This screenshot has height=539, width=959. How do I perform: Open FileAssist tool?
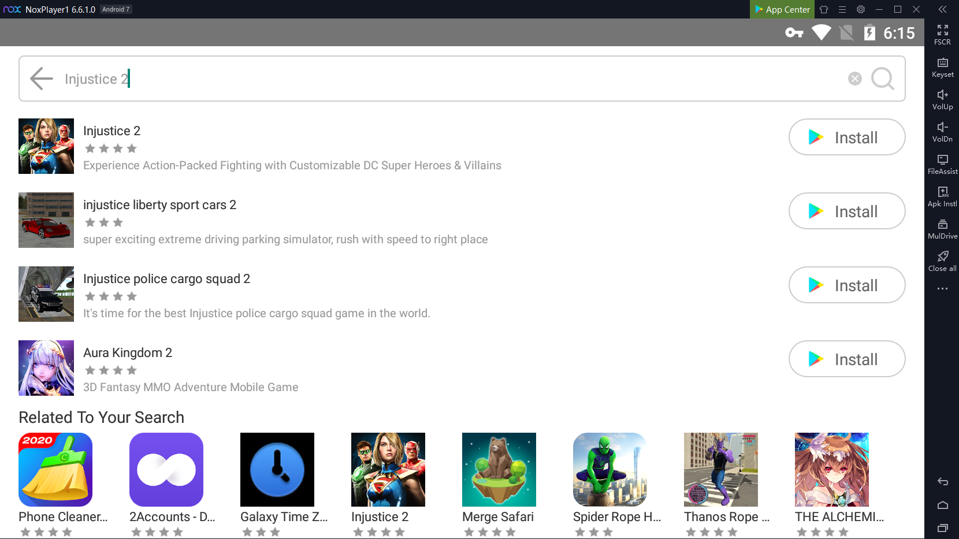(942, 164)
